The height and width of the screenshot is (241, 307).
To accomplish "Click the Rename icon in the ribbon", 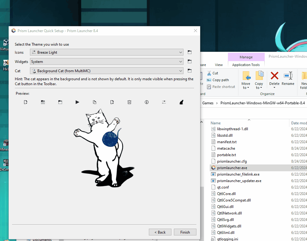I will point(288,76).
